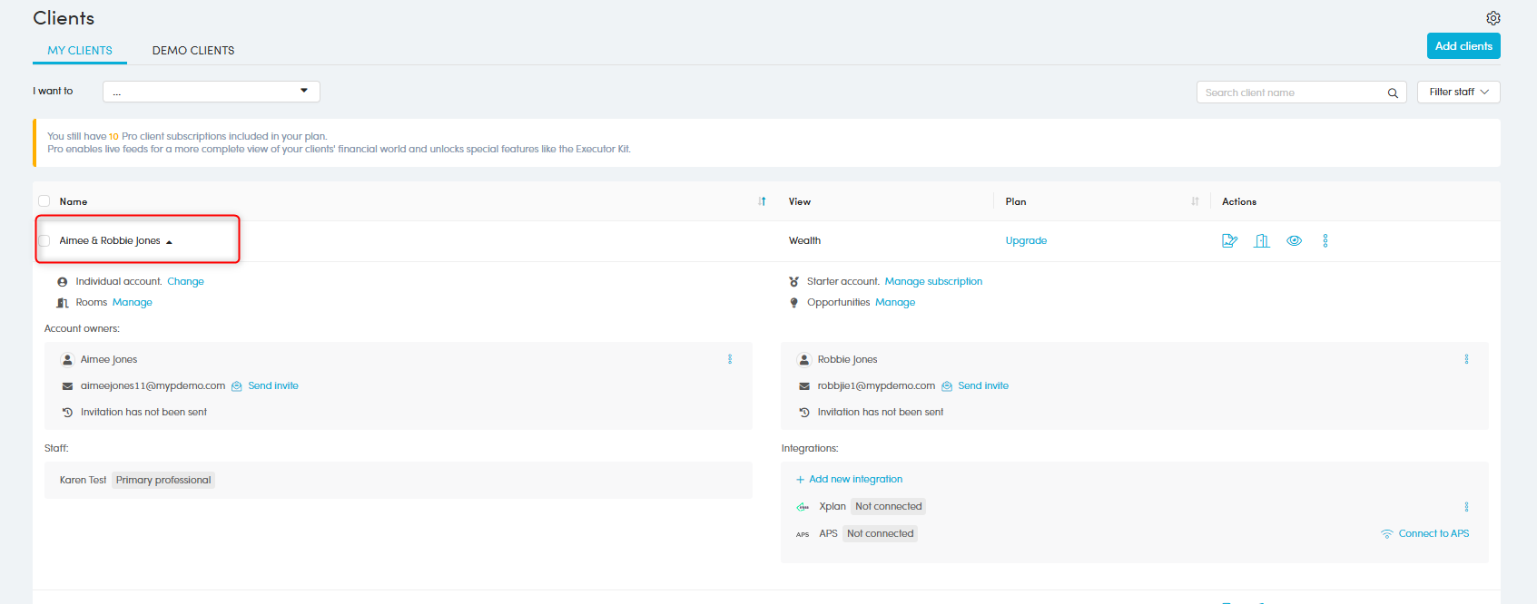The image size is (1537, 604).
Task: Open the settings gear icon
Action: 1493,18
